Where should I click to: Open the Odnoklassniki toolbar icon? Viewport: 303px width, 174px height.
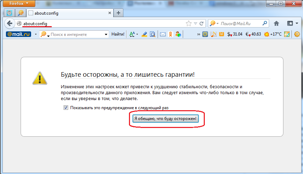point(171,34)
